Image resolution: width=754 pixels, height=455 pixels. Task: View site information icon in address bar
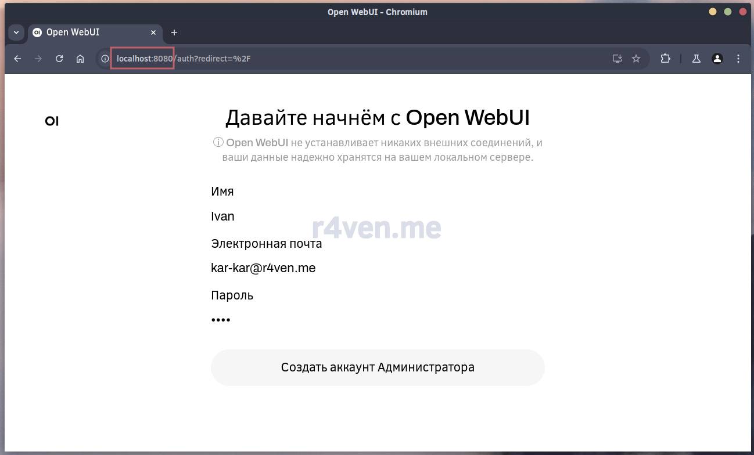tap(105, 59)
